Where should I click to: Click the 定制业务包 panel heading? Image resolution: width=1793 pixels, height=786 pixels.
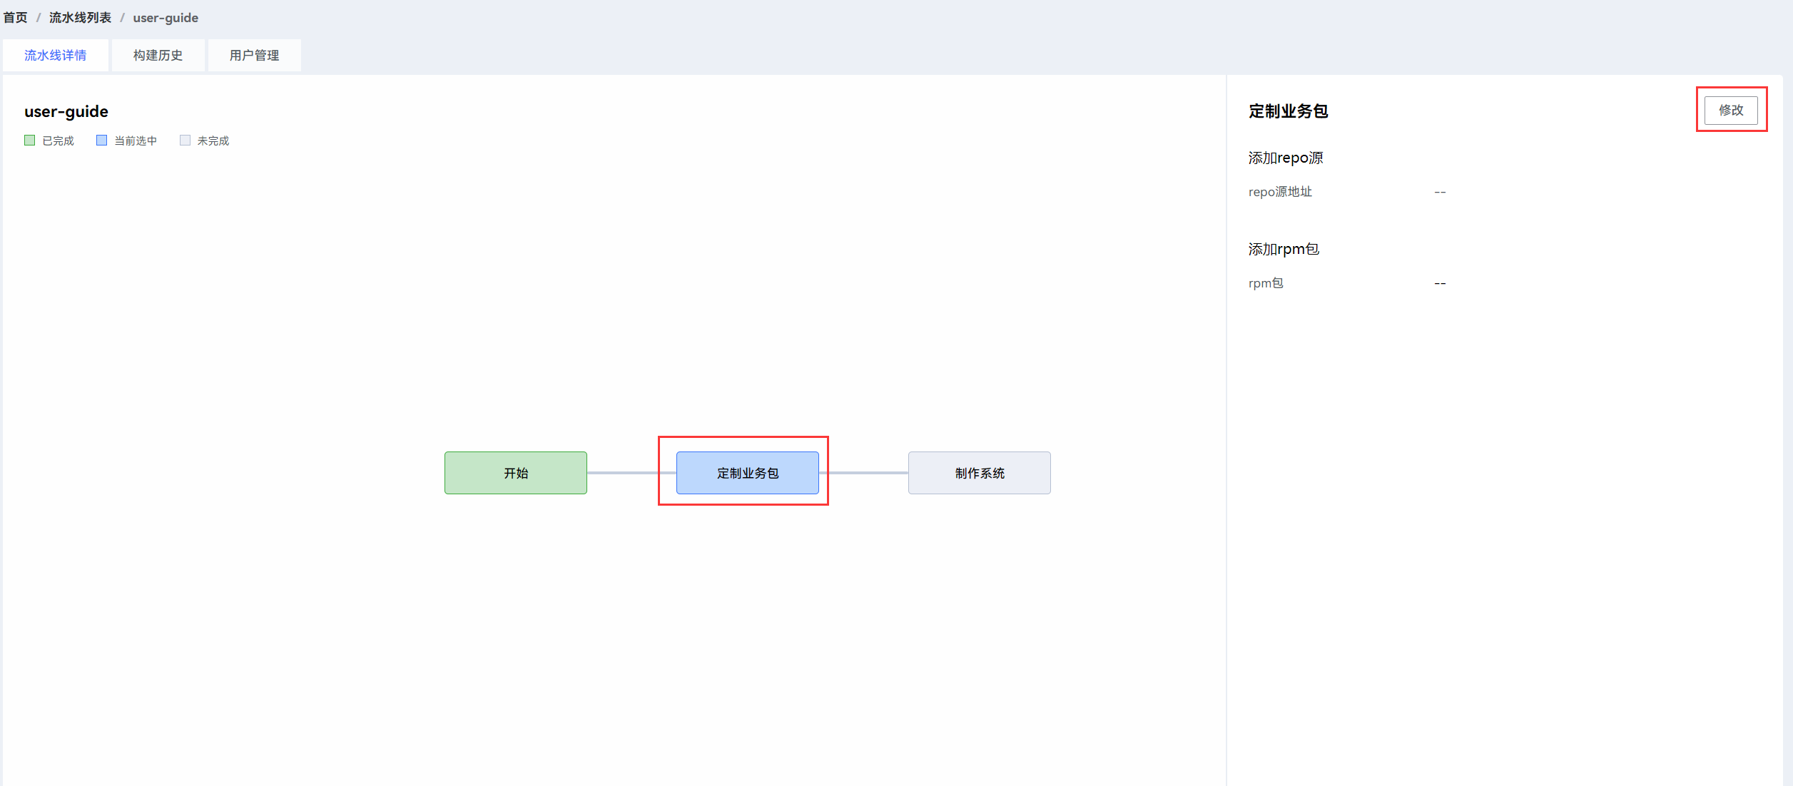1288,112
